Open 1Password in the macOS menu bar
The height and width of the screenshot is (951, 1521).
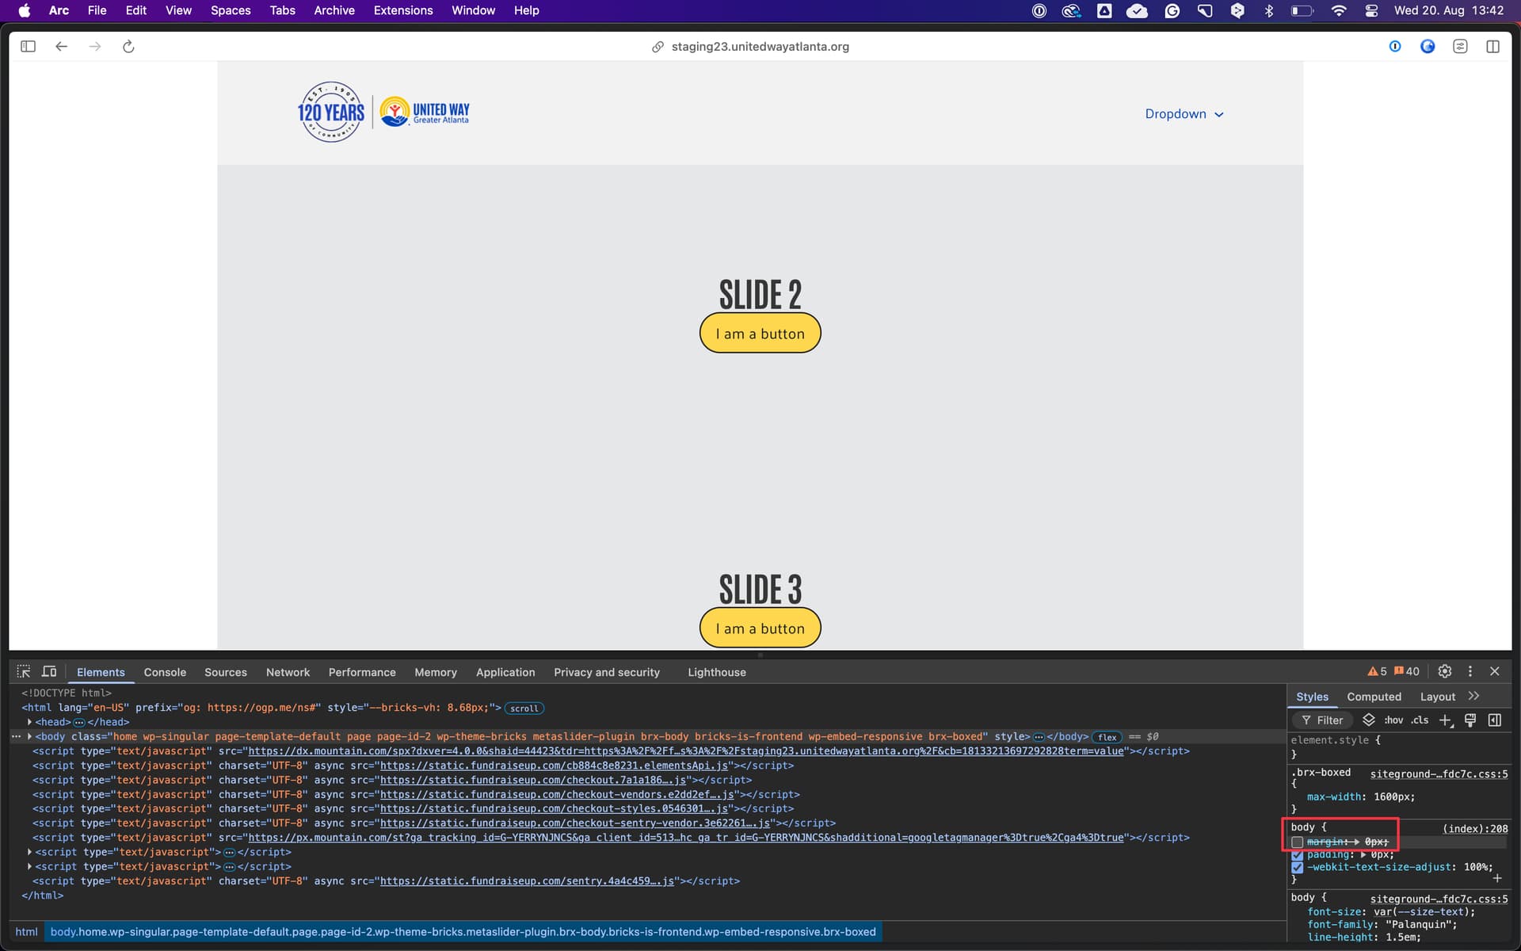click(x=1039, y=10)
